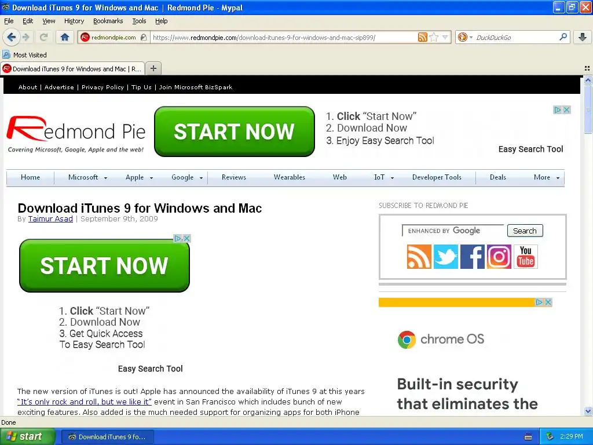Open the Bookmarks menu
The width and height of the screenshot is (593, 445).
108,21
